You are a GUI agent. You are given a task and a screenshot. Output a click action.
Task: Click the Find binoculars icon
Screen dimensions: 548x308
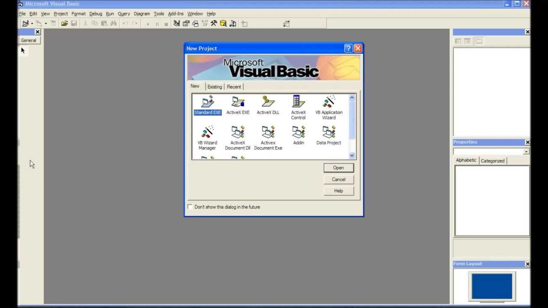pyautogui.click(x=113, y=24)
